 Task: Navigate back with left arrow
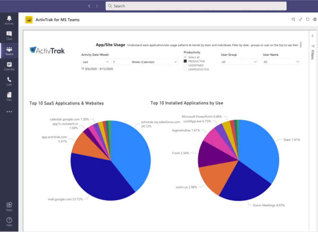[x=89, y=6]
